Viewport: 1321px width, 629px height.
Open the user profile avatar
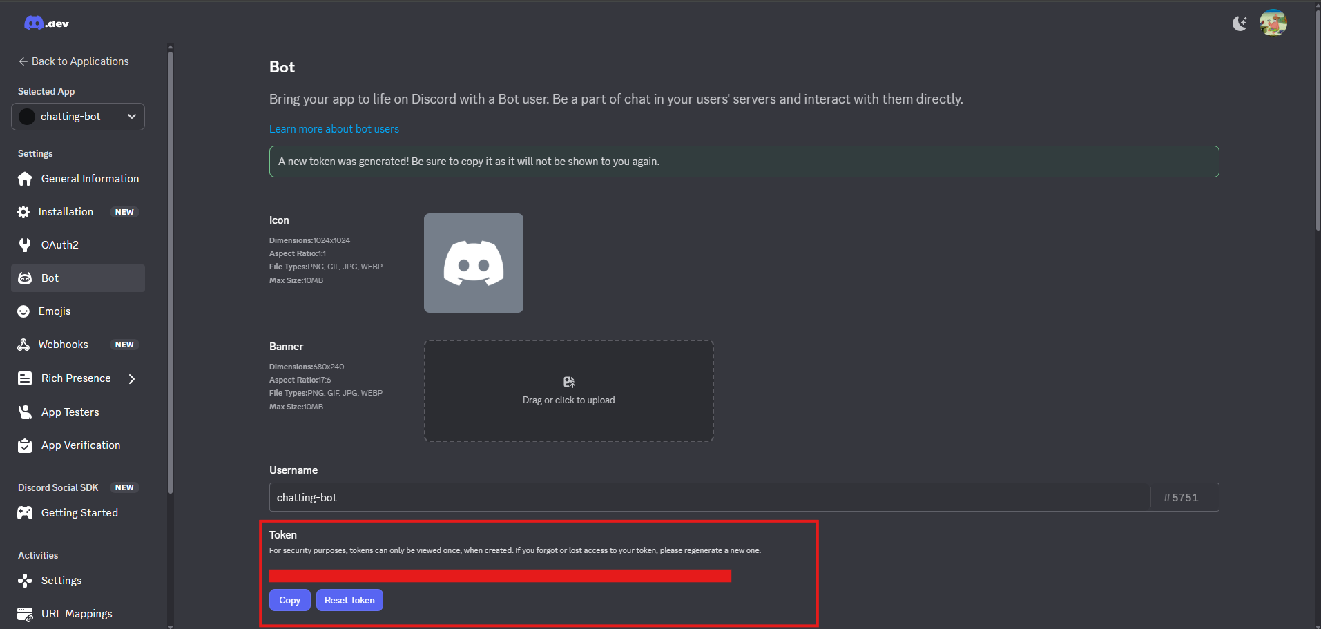tap(1273, 23)
